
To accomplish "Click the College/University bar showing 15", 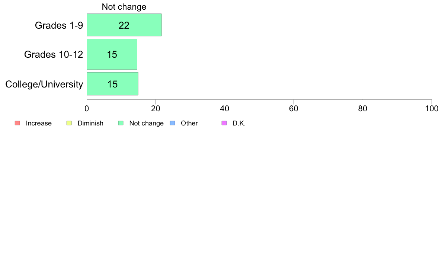I will (112, 84).
